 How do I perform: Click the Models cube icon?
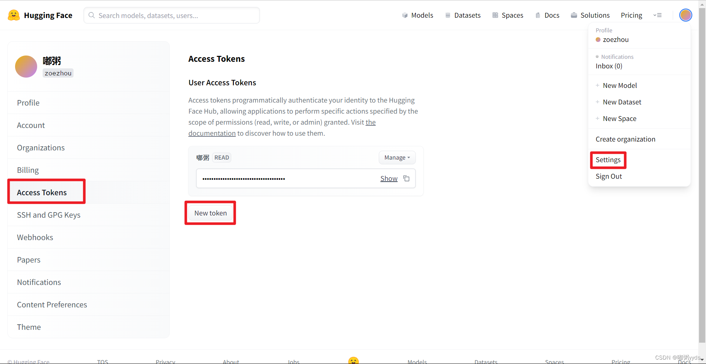405,15
